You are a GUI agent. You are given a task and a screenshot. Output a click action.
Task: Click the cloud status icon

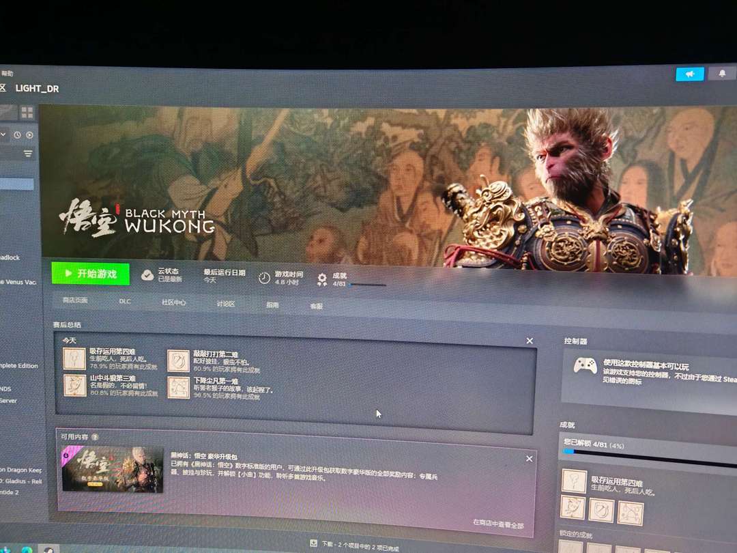pyautogui.click(x=147, y=275)
